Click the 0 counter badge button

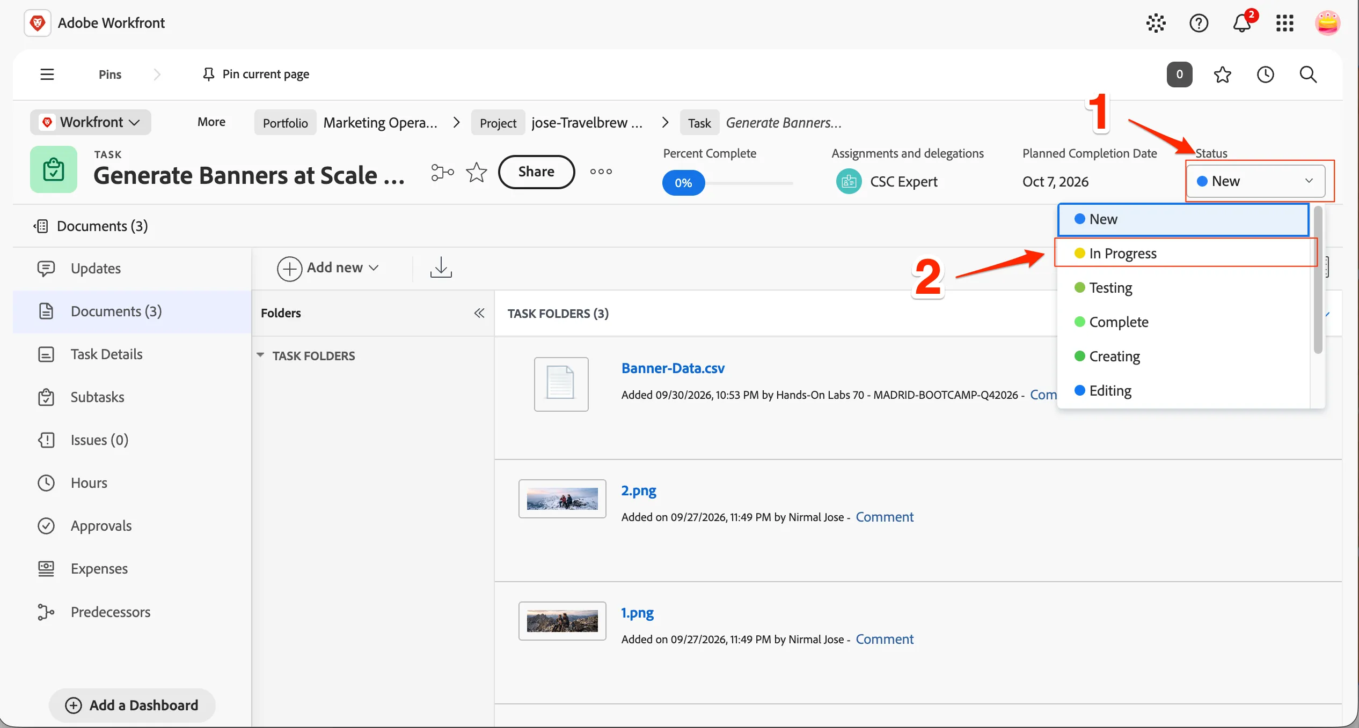(x=1179, y=74)
